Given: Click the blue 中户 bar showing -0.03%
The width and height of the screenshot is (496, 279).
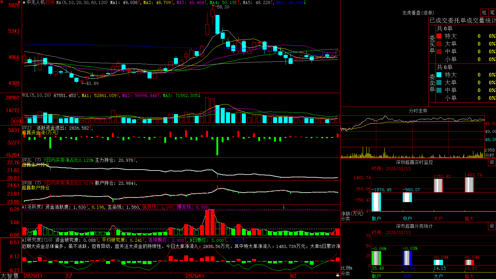Looking at the screenshot, I should tap(407, 258).
